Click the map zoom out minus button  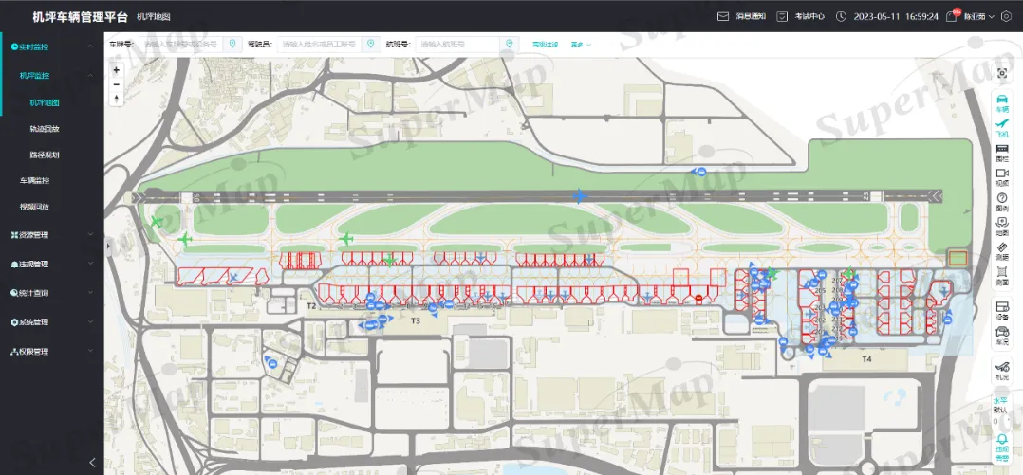click(x=117, y=84)
